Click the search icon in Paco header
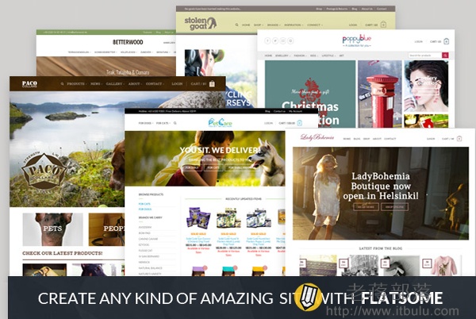This screenshot has width=476, height=319. pyautogui.click(x=62, y=83)
